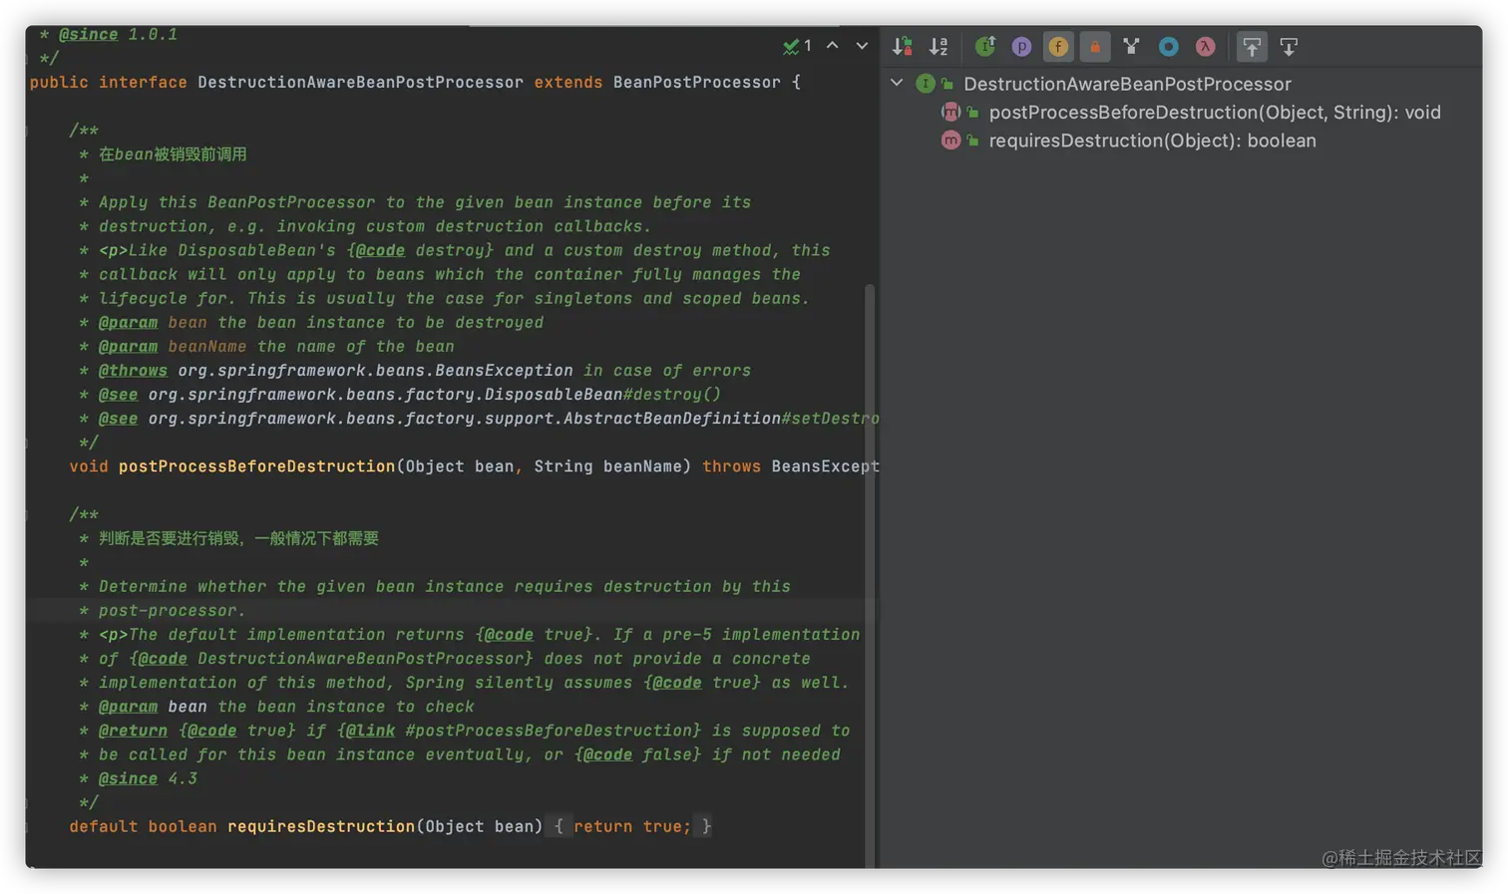Click the comment '在bean被销毁前调用'
The width and height of the screenshot is (1508, 894).
[173, 154]
